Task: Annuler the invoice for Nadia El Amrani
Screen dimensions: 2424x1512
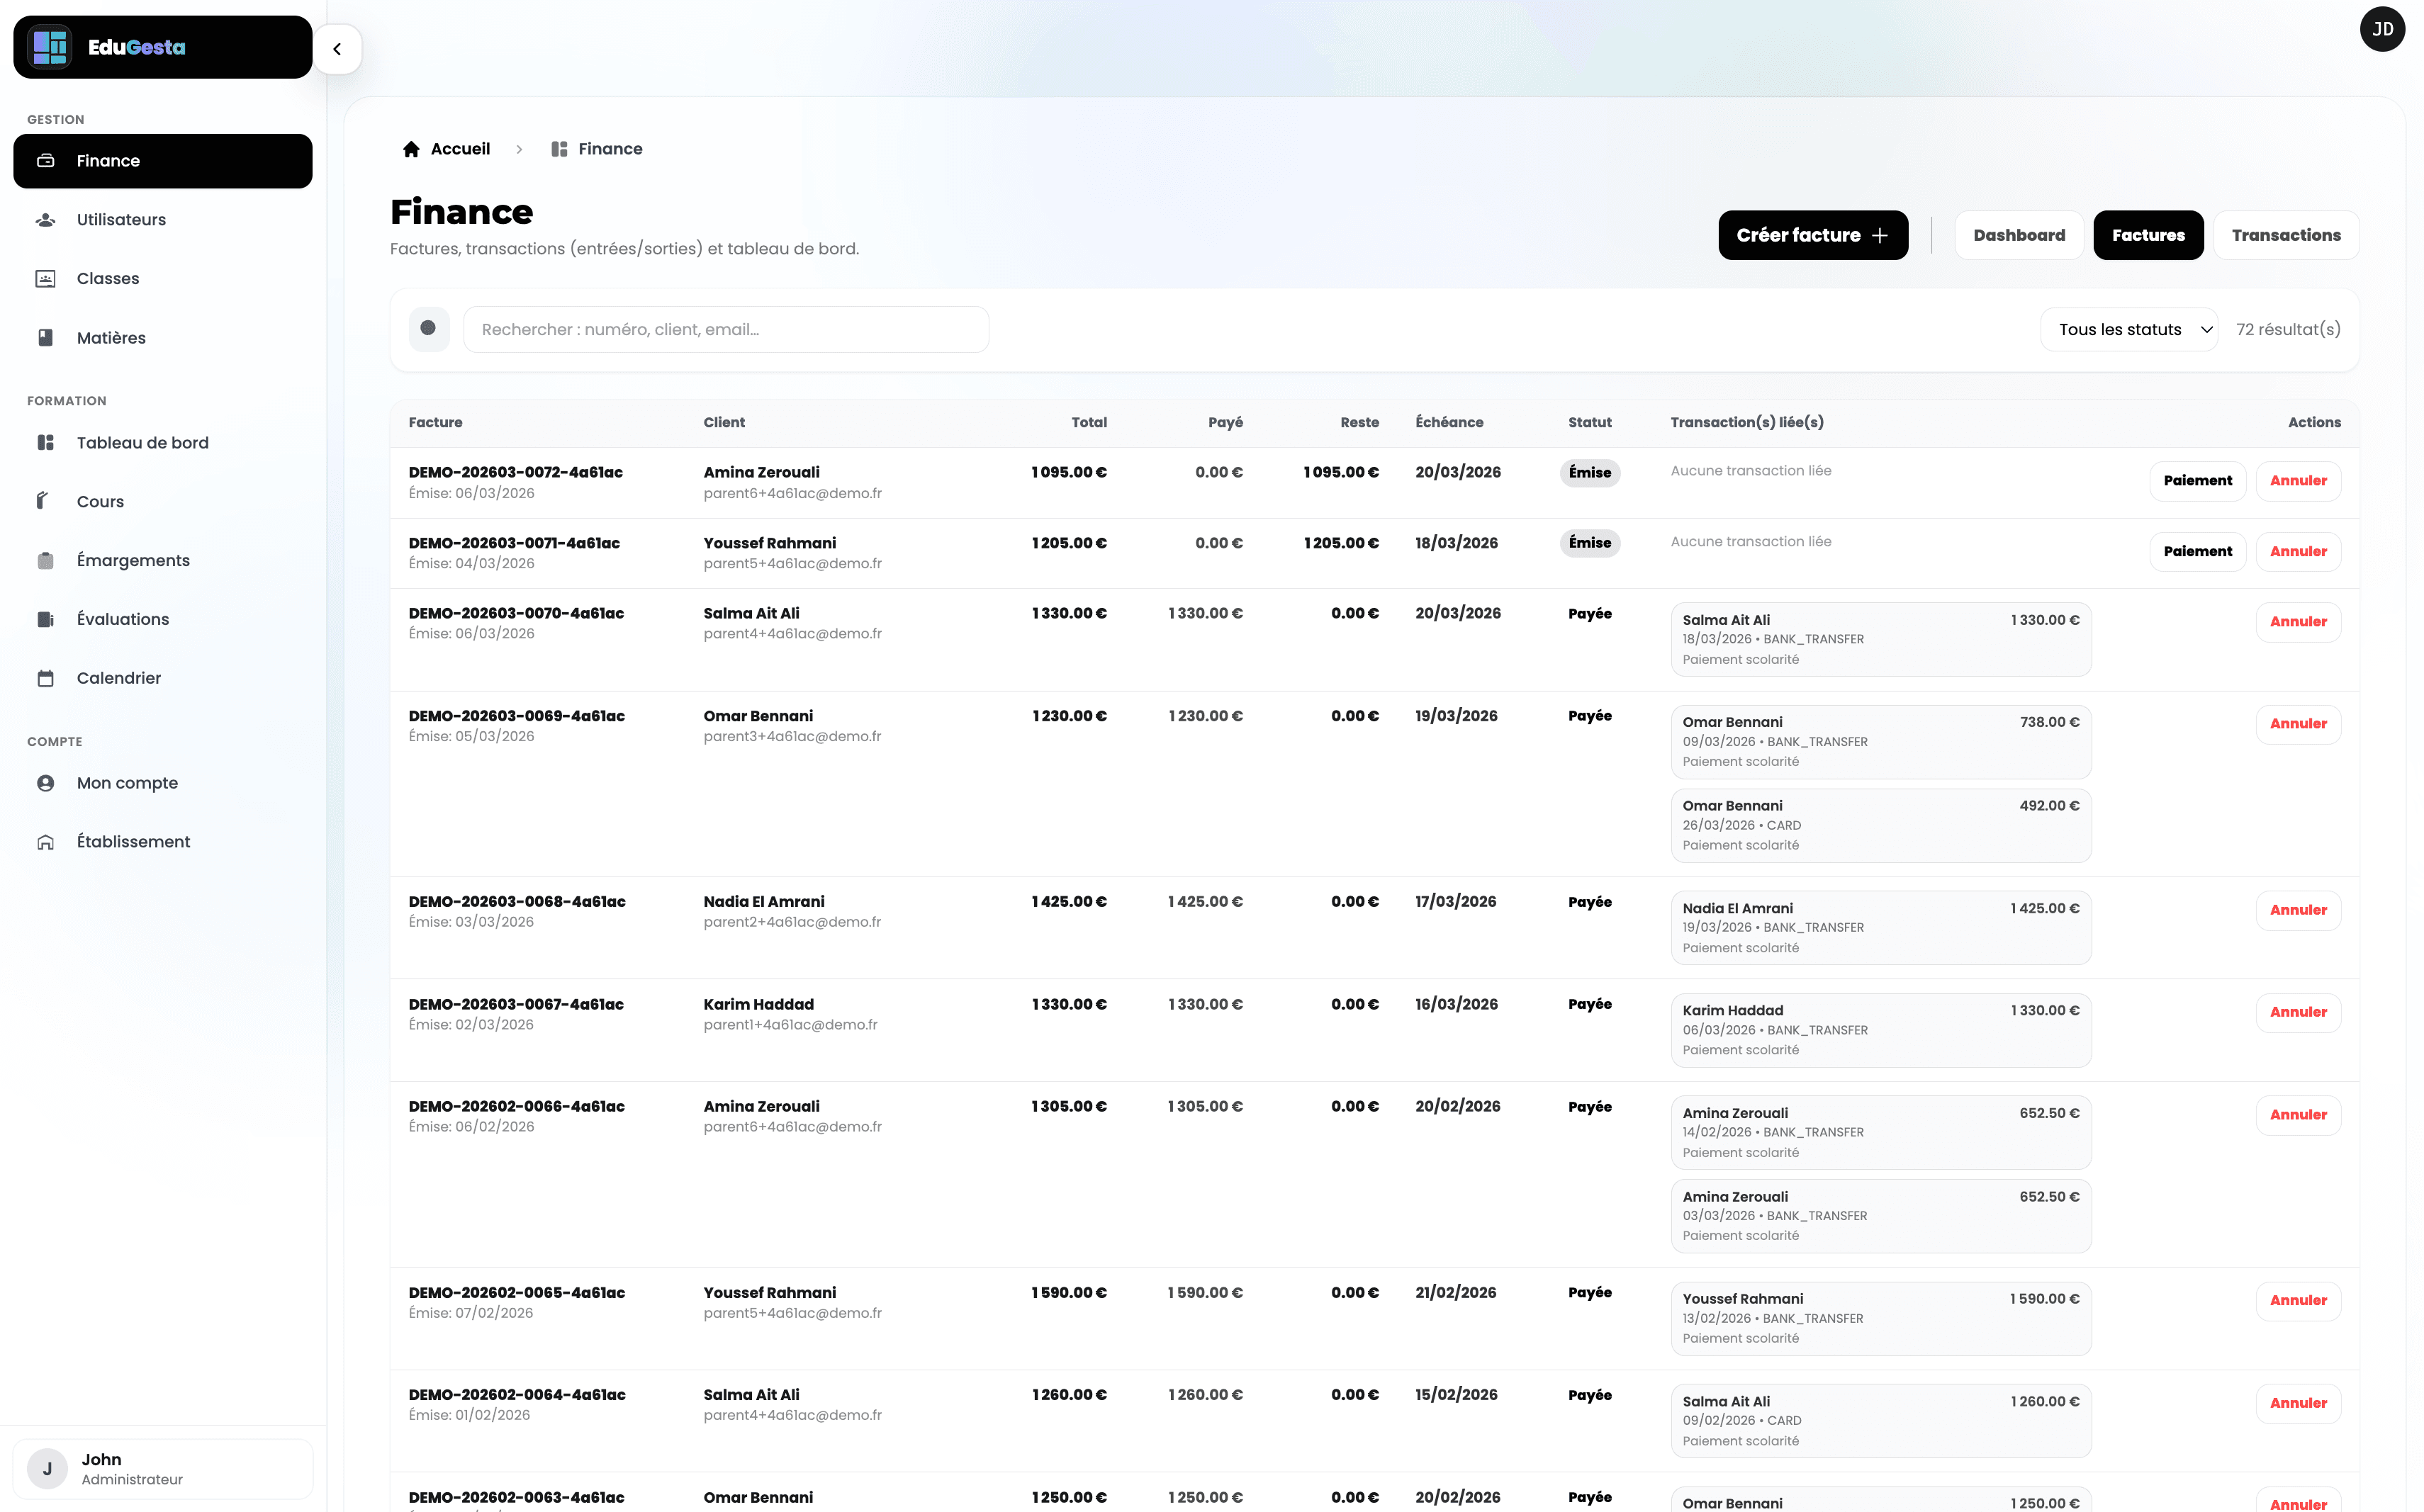Action: pos(2297,910)
